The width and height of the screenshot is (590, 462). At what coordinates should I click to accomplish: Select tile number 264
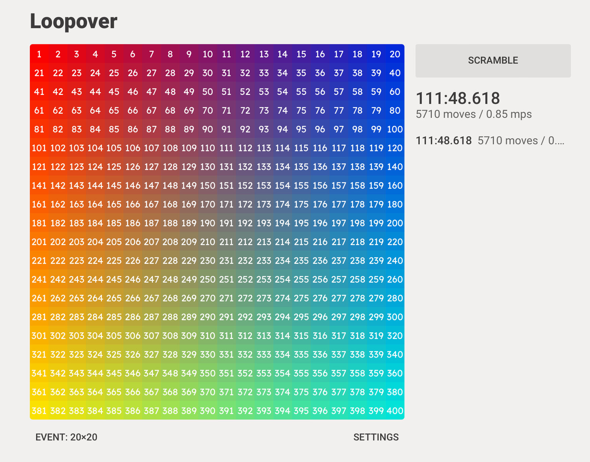[x=95, y=298]
